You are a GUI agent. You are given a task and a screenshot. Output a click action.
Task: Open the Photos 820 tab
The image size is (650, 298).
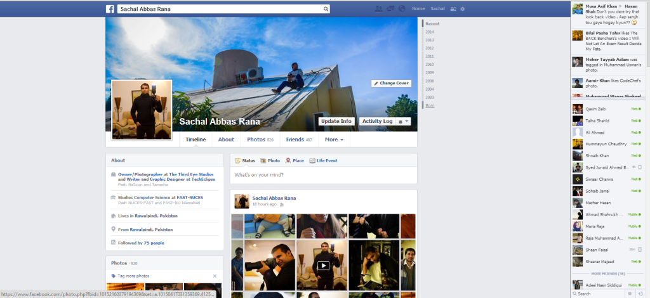(260, 139)
